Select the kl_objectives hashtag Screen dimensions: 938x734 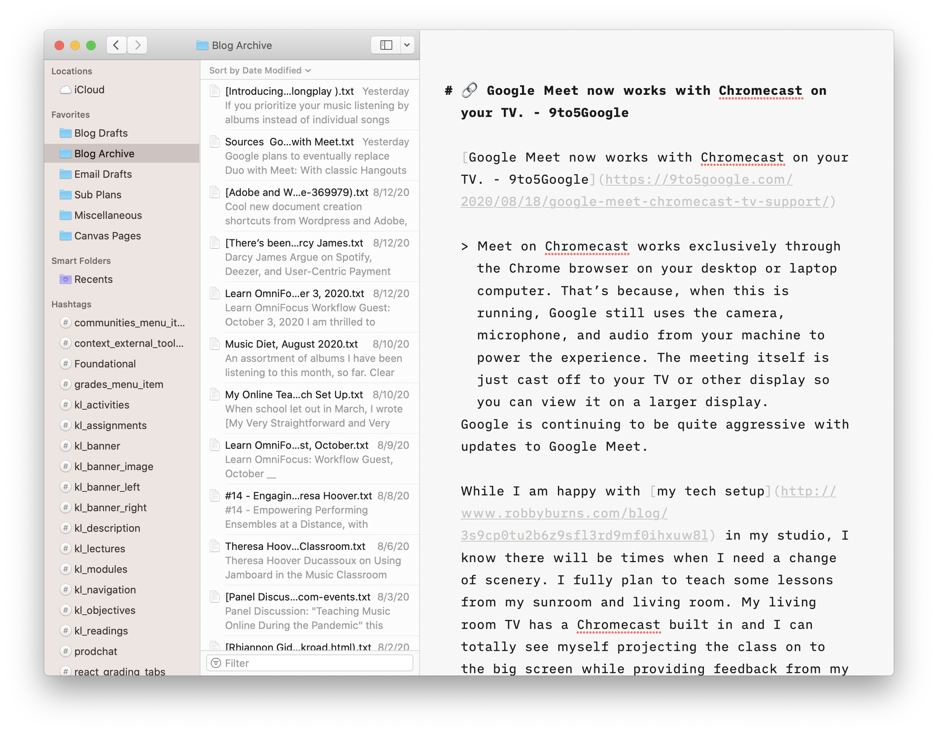point(122,610)
